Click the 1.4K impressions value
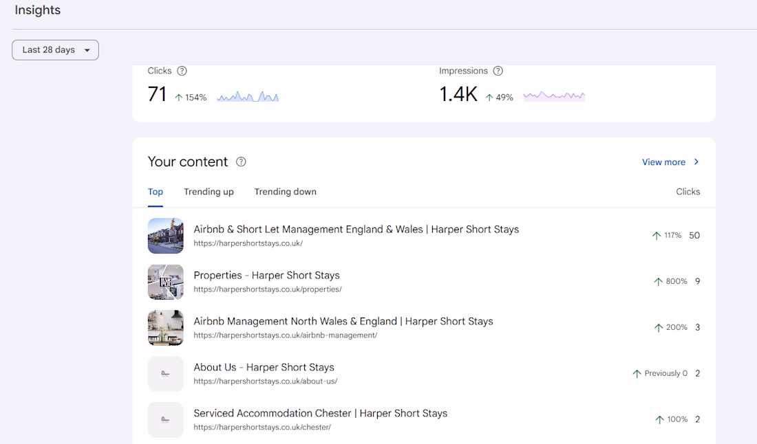Viewport: 757px width, 444px height. [458, 94]
